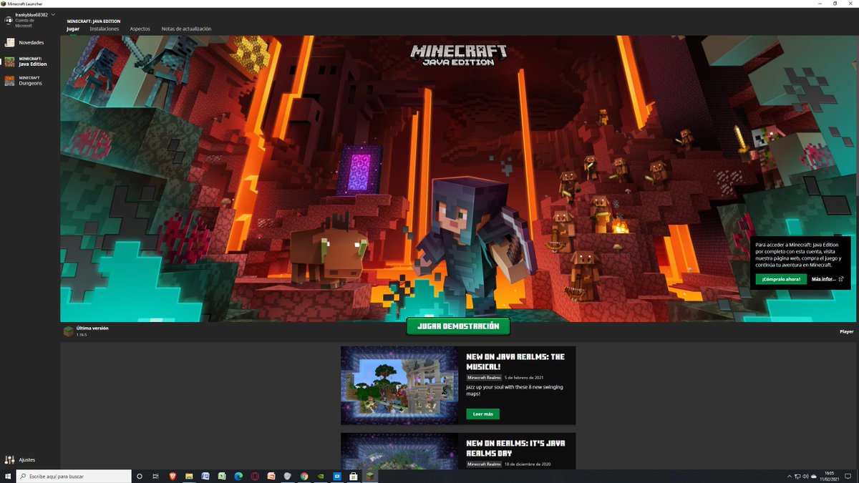Click the grass block version icon
The image size is (859, 483).
(x=68, y=331)
